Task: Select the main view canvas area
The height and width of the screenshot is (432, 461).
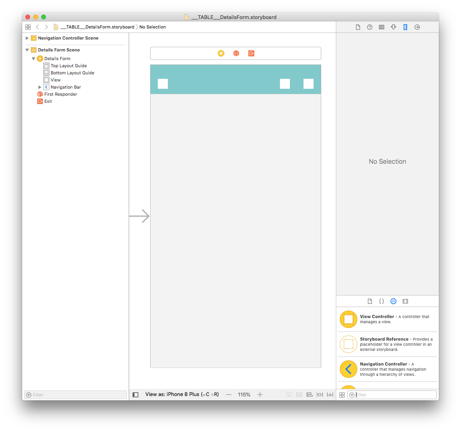Action: coord(236,231)
